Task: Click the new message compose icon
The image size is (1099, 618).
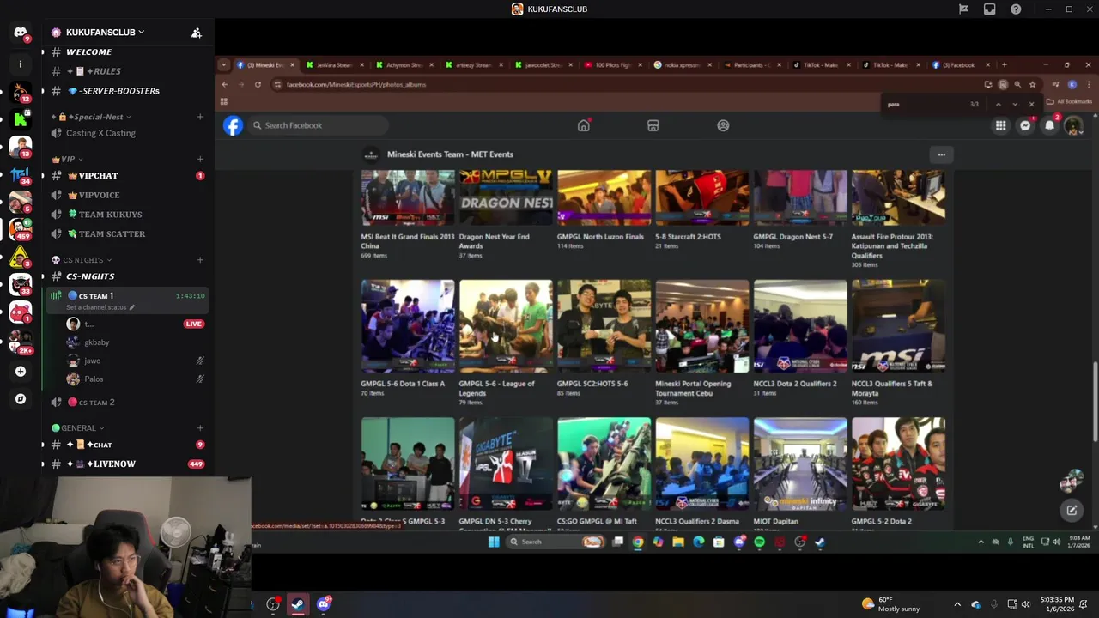Action: [x=1072, y=511]
